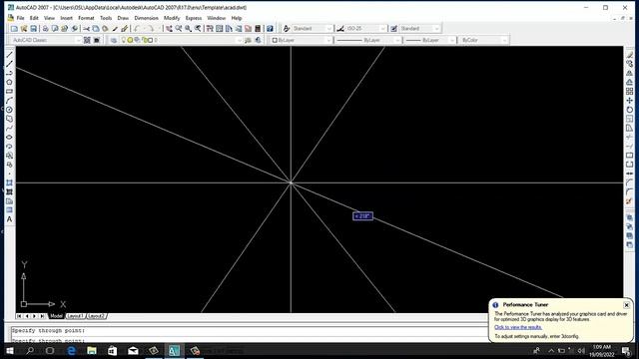639x359 pixels.
Task: Select the Array tool in the Modify toolbar
Action: pos(630,91)
